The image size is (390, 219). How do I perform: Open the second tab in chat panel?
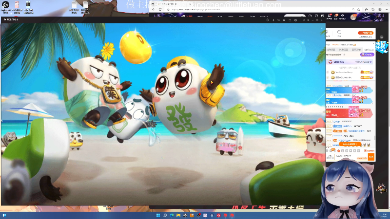coord(344,50)
